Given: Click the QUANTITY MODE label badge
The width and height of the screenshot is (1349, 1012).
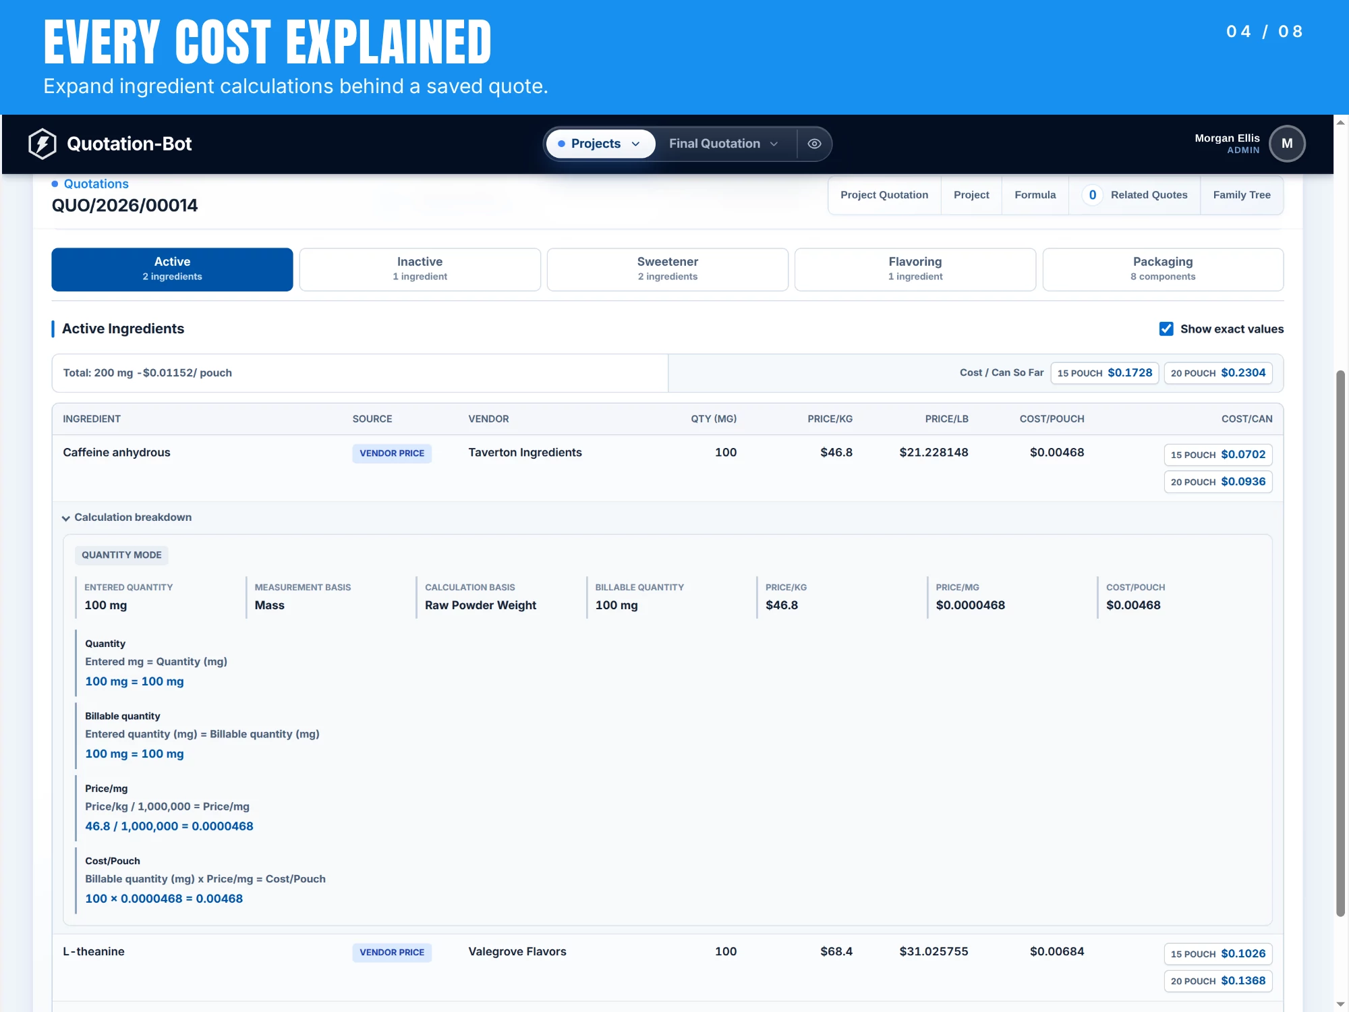Looking at the screenshot, I should coord(121,555).
